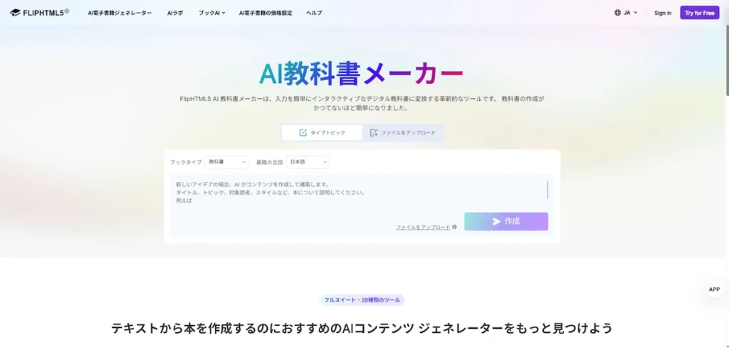729x350 pixels.
Task: Click the ブックタイプ label
Action: 186,162
